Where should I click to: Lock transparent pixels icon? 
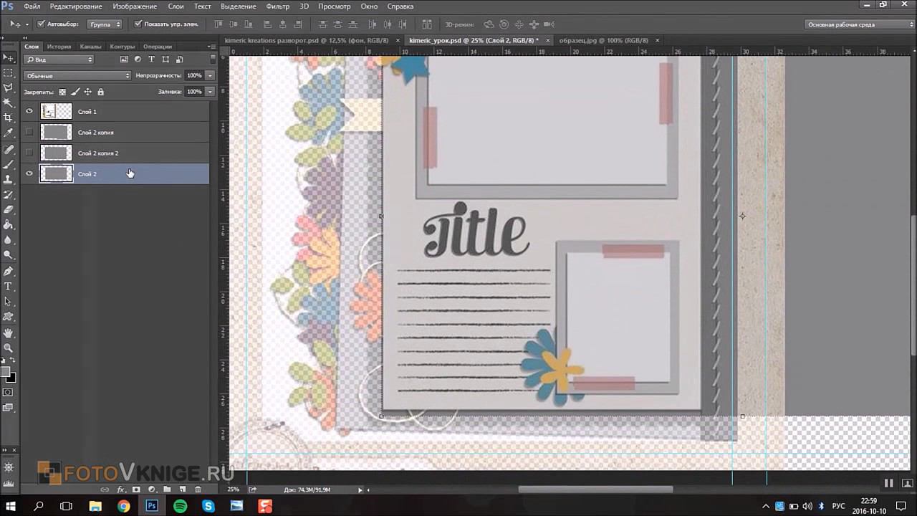[62, 92]
